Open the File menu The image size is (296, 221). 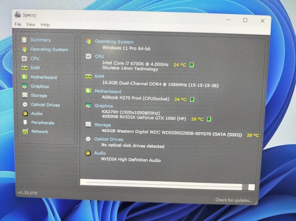coord(18,24)
